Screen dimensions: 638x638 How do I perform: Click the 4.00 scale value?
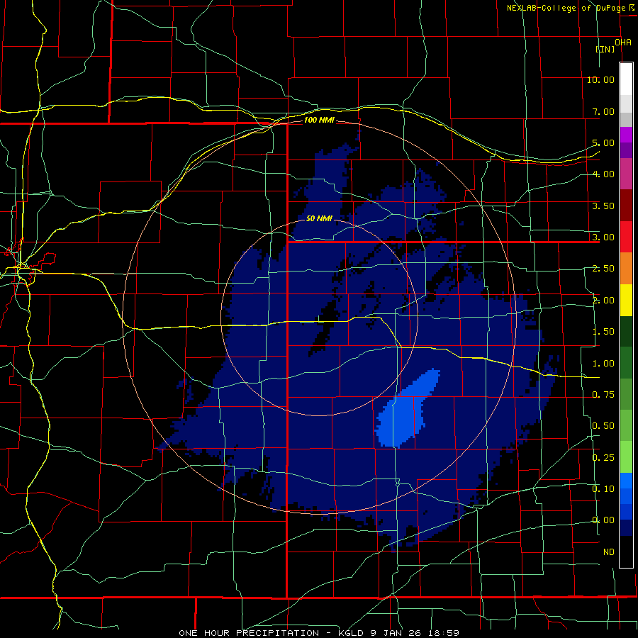coord(603,174)
